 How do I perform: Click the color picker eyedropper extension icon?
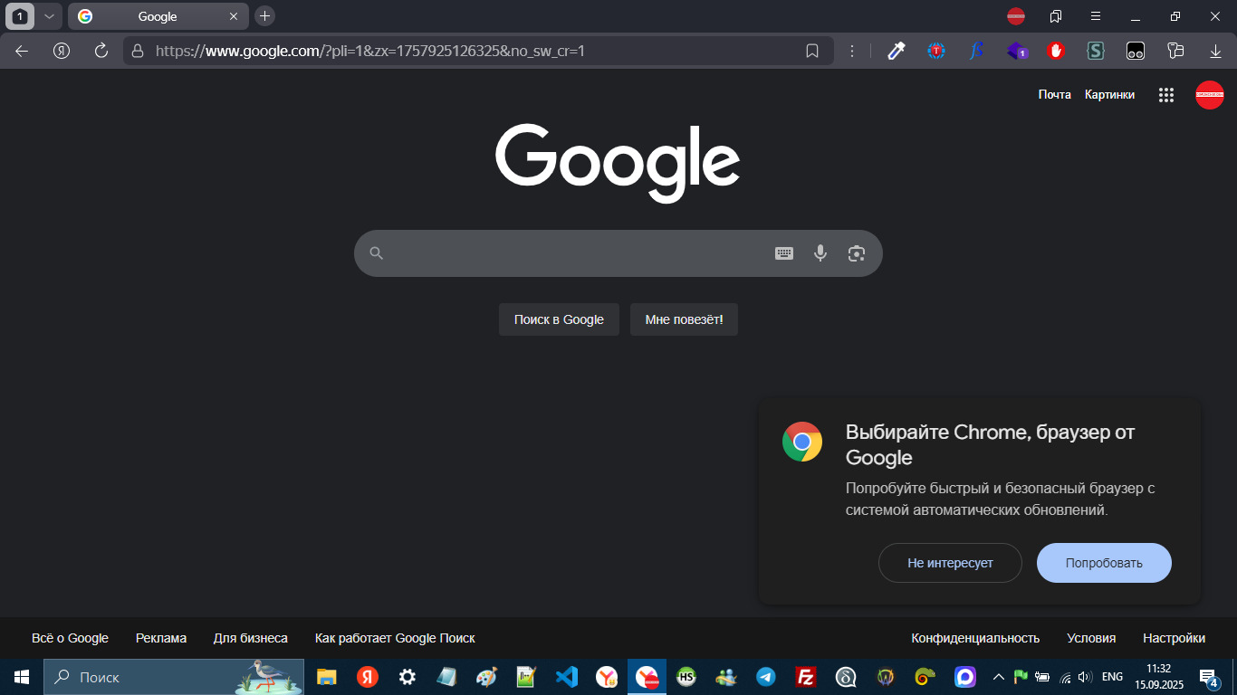(x=896, y=51)
